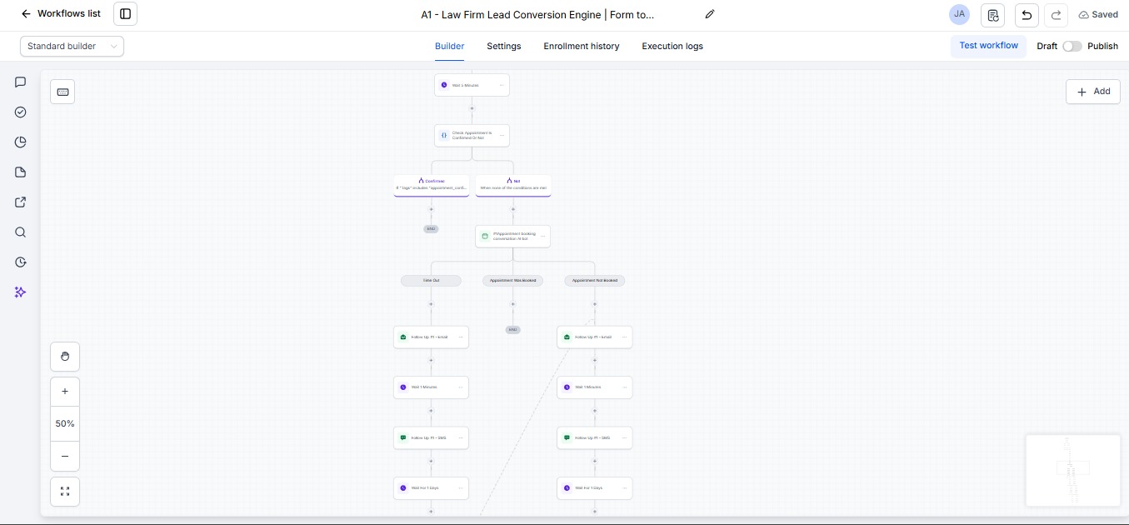The height and width of the screenshot is (525, 1129).
Task: Open Not Booked branch Follow Up email menu
Action: pyautogui.click(x=624, y=337)
